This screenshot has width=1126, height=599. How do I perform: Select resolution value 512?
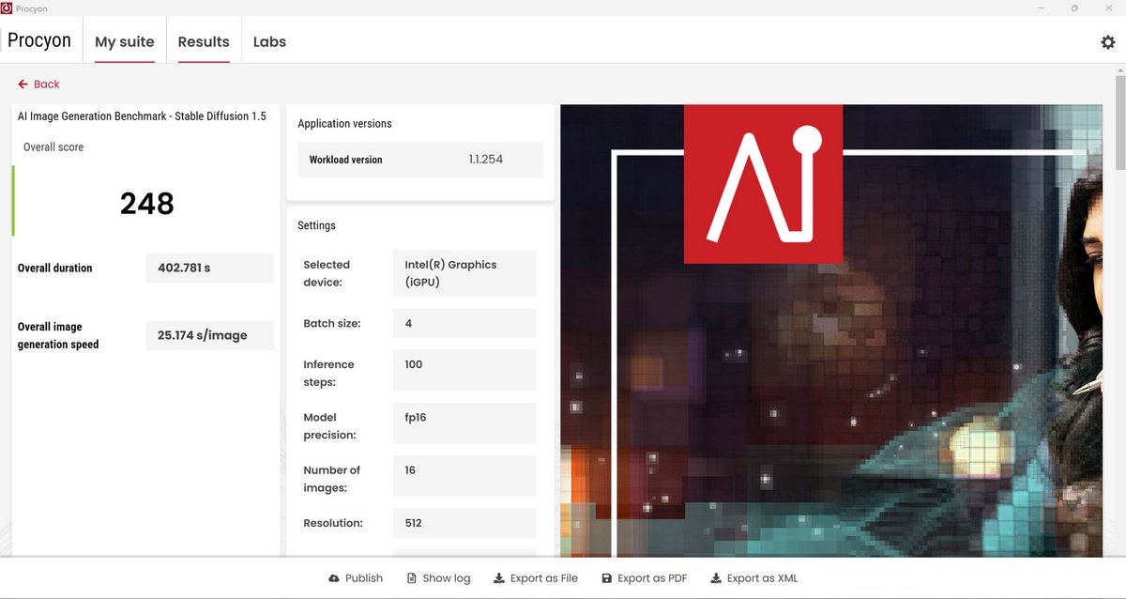pyautogui.click(x=464, y=523)
